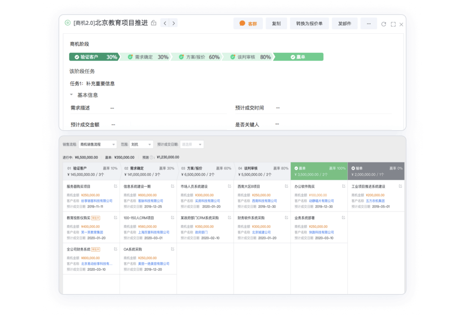Screen dimensions: 465x315
Task: Click the green 赢单 column header
Action: coord(319,171)
